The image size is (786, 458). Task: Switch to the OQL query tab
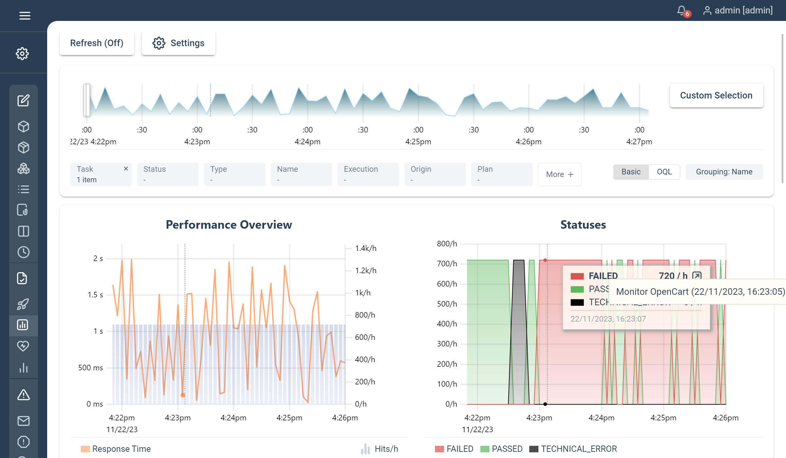tap(664, 171)
